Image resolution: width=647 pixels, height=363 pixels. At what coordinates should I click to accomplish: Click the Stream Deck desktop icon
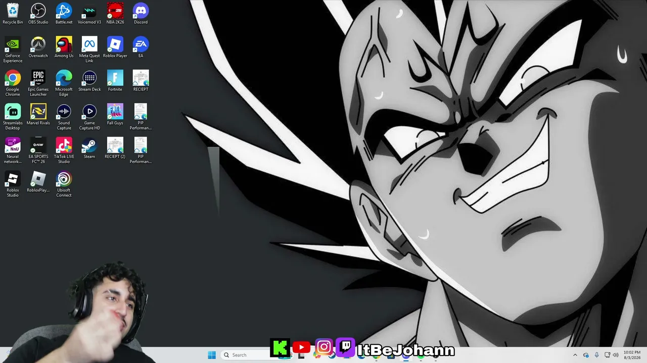[89, 81]
